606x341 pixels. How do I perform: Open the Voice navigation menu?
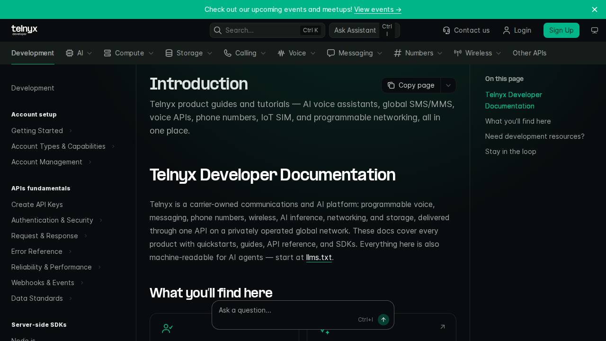(296, 53)
